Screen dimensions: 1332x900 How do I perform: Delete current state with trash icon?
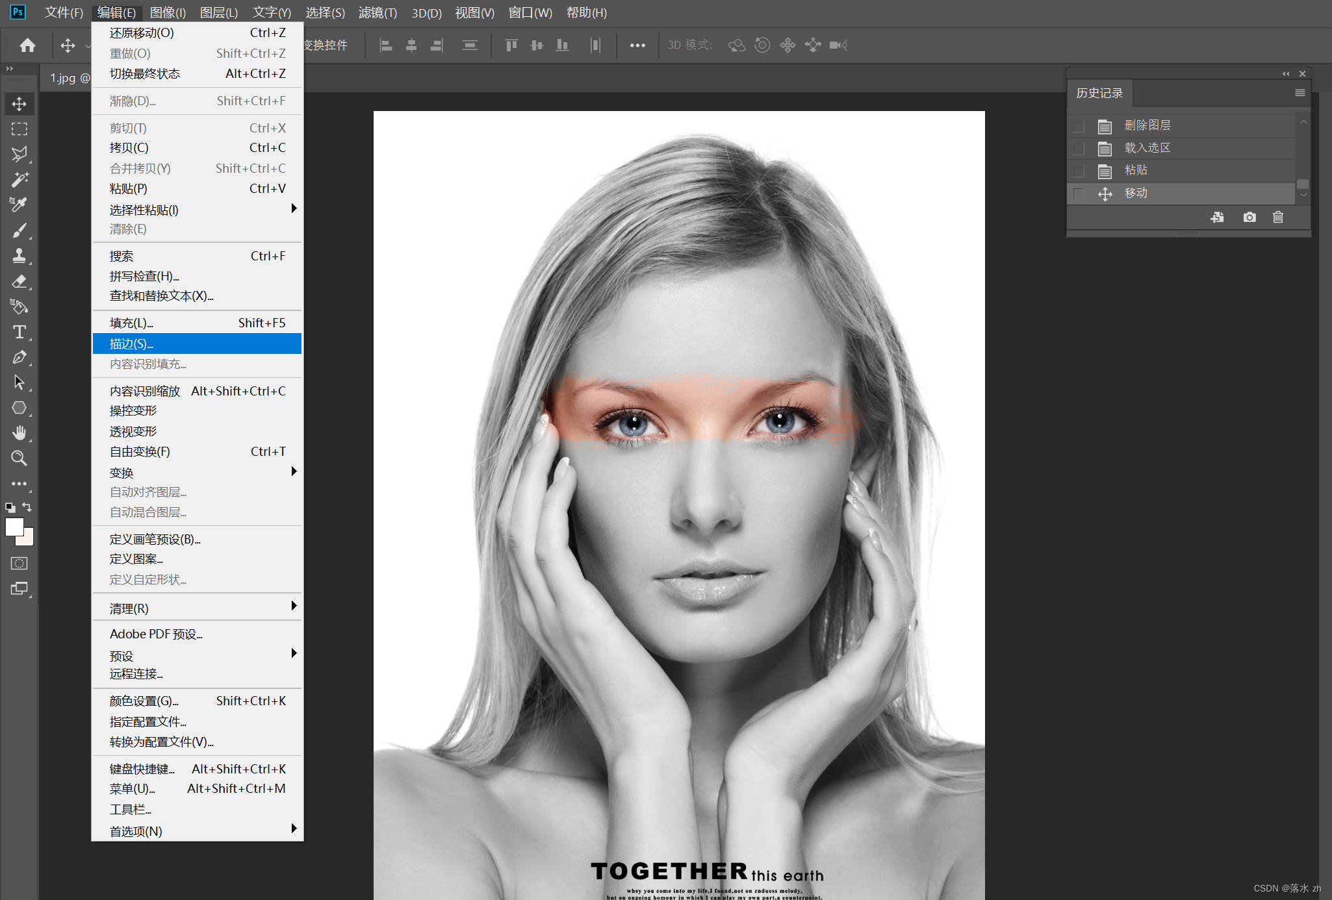pyautogui.click(x=1277, y=218)
